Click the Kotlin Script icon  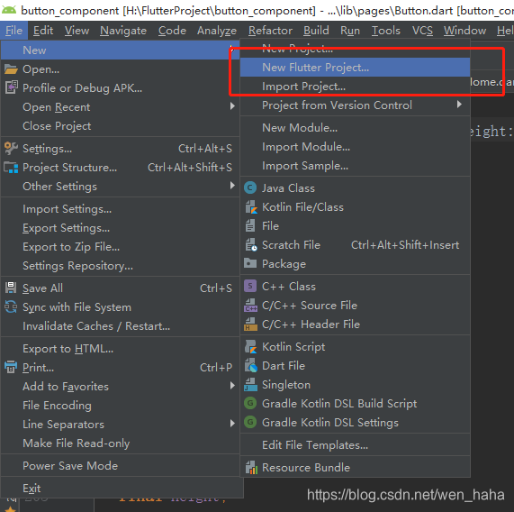(x=251, y=346)
